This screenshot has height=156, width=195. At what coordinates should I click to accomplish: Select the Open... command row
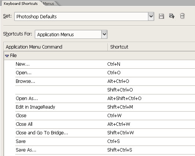105,73
